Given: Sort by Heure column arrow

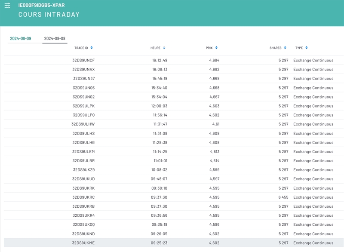Looking at the screenshot, I should pyautogui.click(x=164, y=48).
